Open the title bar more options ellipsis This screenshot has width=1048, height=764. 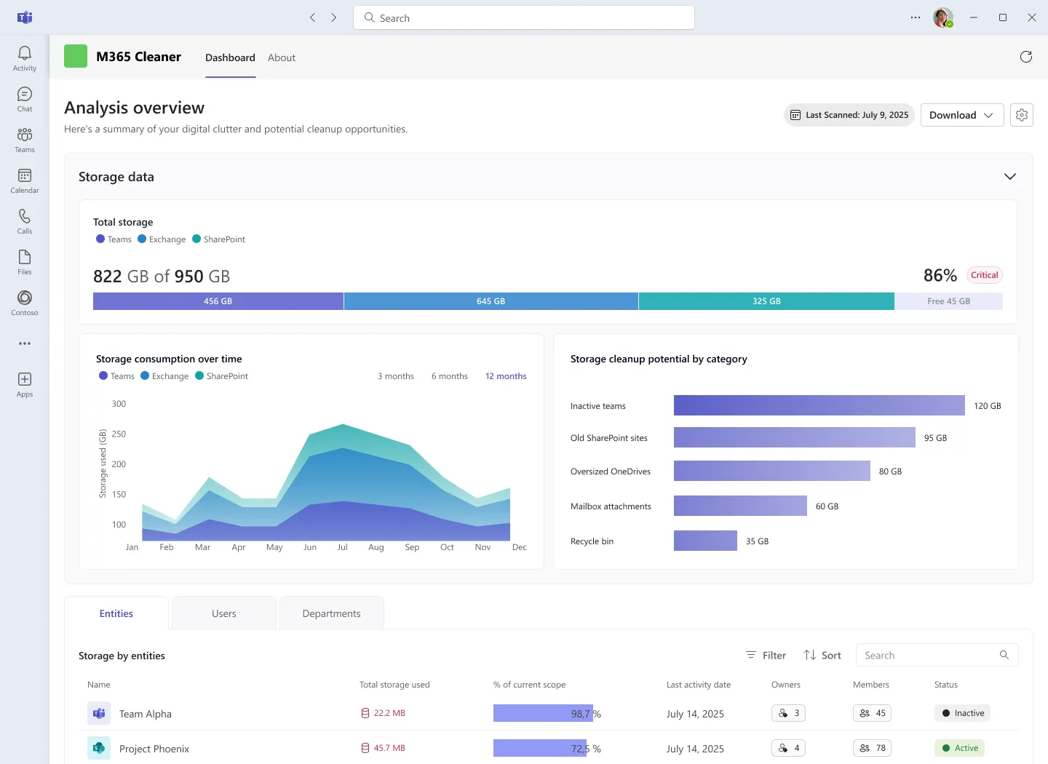916,17
